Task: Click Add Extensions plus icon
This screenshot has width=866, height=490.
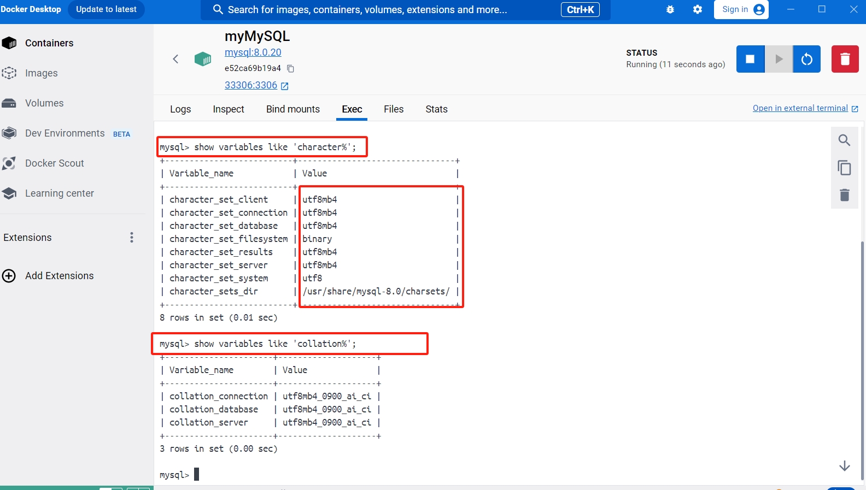Action: (9, 276)
